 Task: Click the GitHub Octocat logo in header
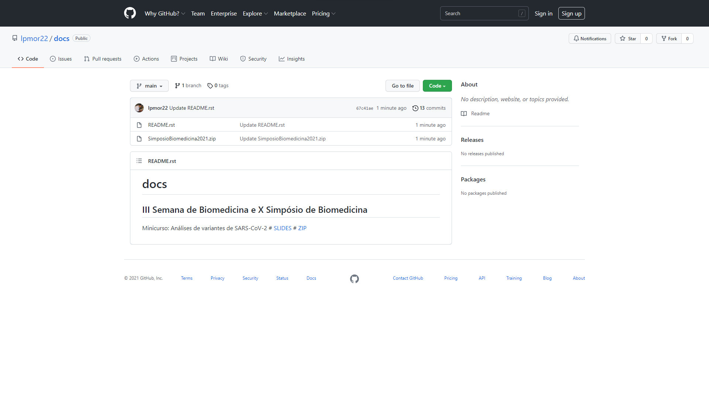click(130, 13)
